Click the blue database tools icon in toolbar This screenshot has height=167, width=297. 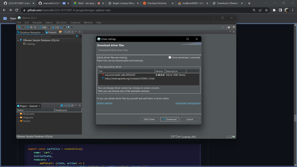61,27
